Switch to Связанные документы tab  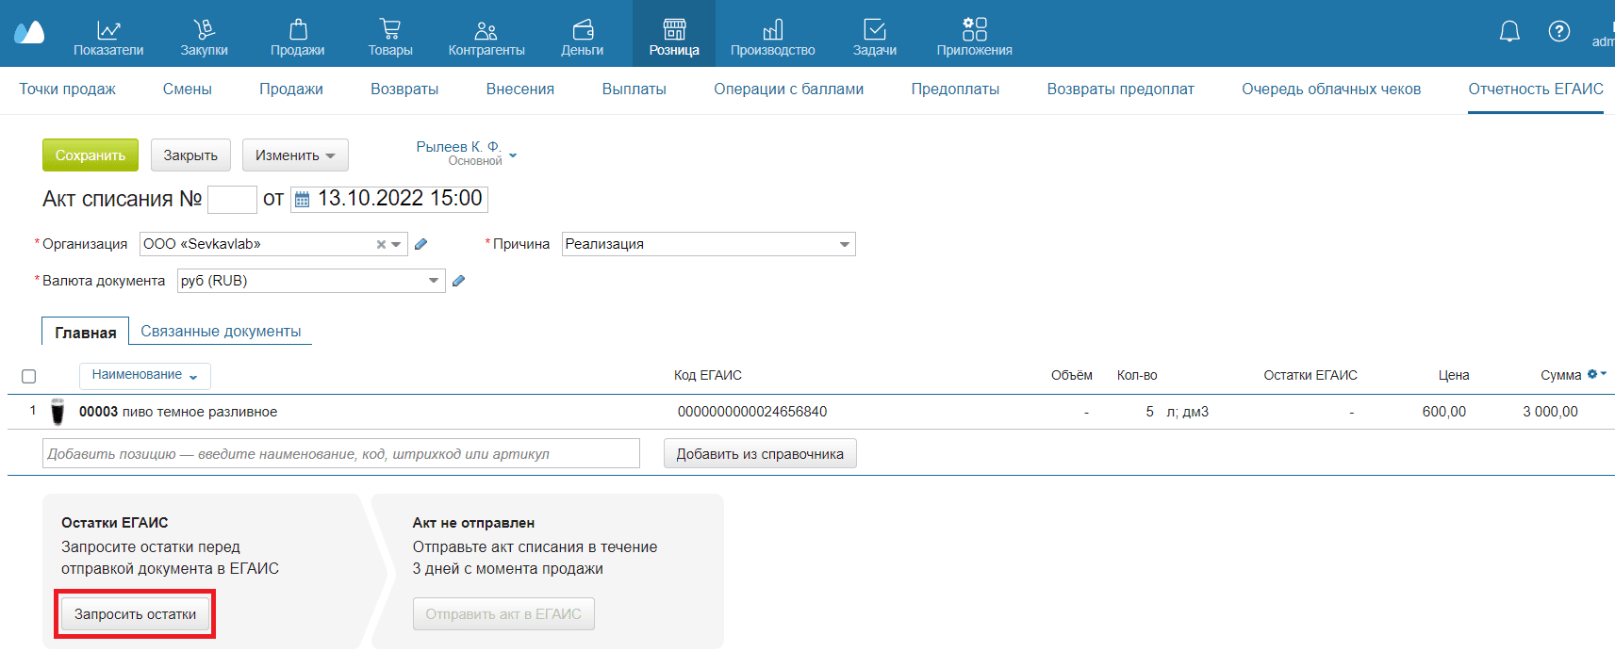tap(221, 332)
